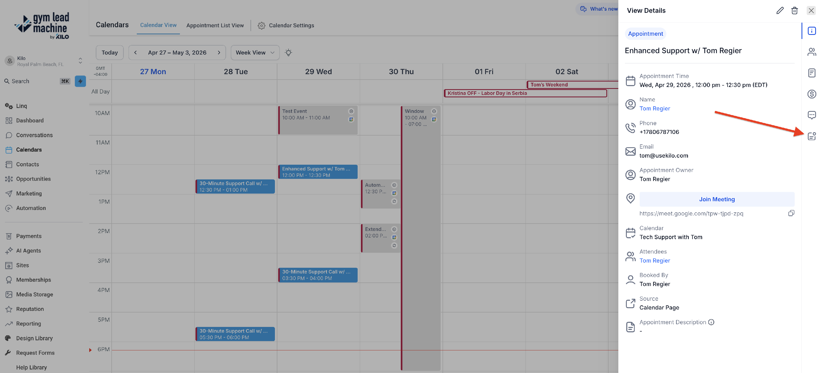Open Calendar Settings
The image size is (819, 373).
pos(286,25)
